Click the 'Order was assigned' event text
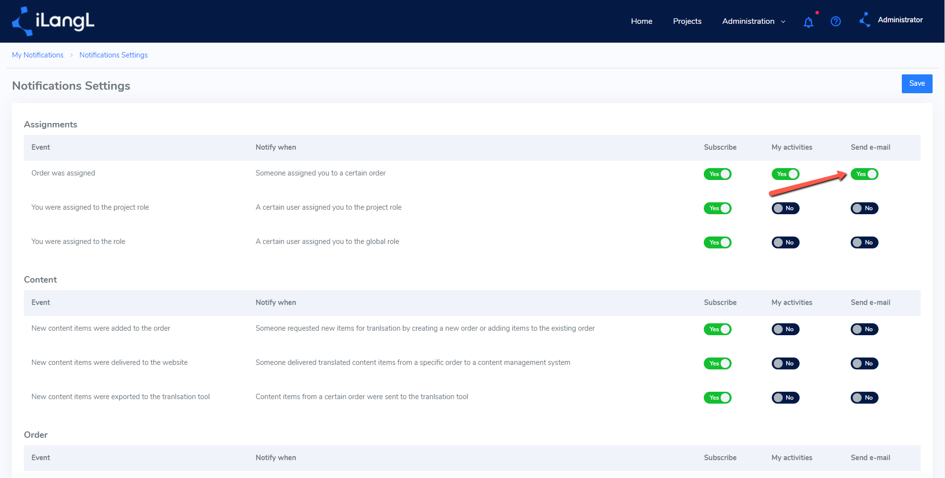 [x=63, y=173]
